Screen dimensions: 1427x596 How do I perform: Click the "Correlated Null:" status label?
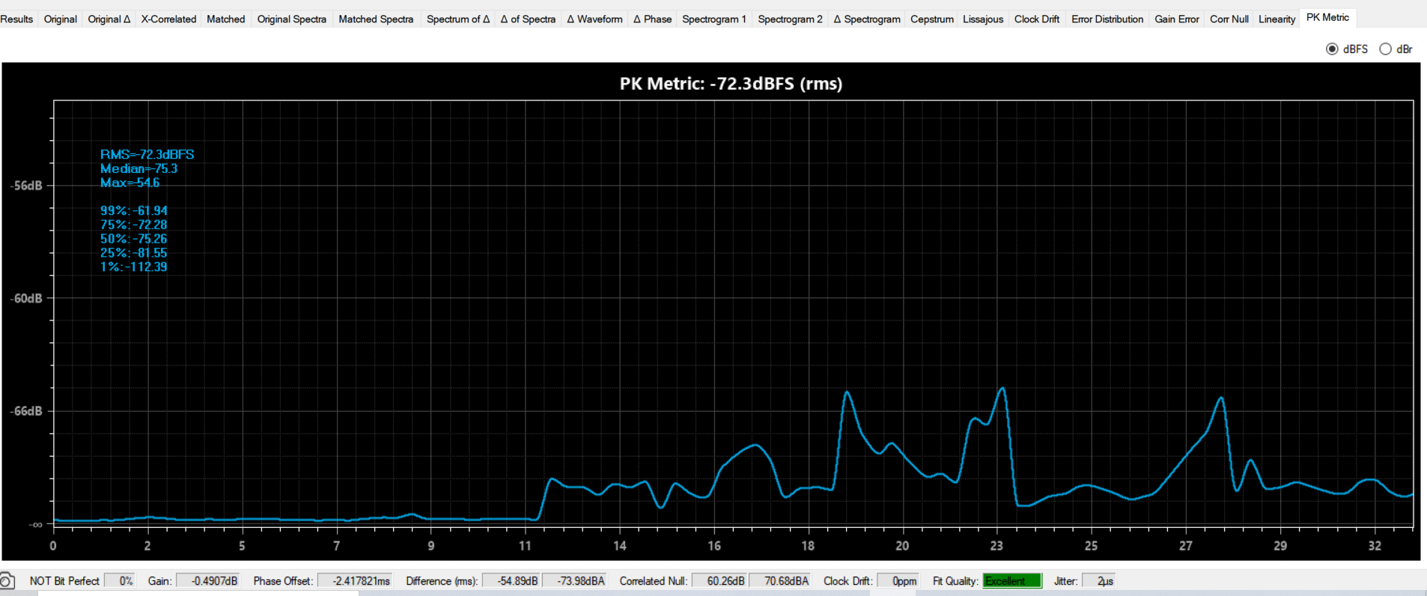coord(653,581)
